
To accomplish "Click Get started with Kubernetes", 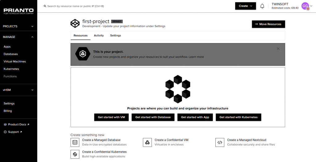I will click(238, 117).
